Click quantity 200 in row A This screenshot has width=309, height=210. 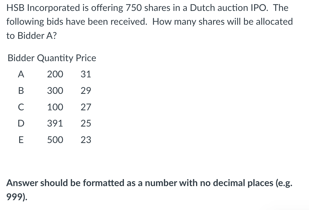(x=55, y=74)
